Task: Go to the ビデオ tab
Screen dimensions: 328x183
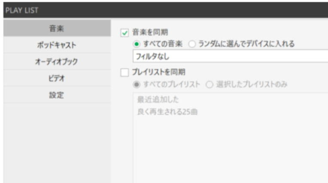Action: point(57,78)
